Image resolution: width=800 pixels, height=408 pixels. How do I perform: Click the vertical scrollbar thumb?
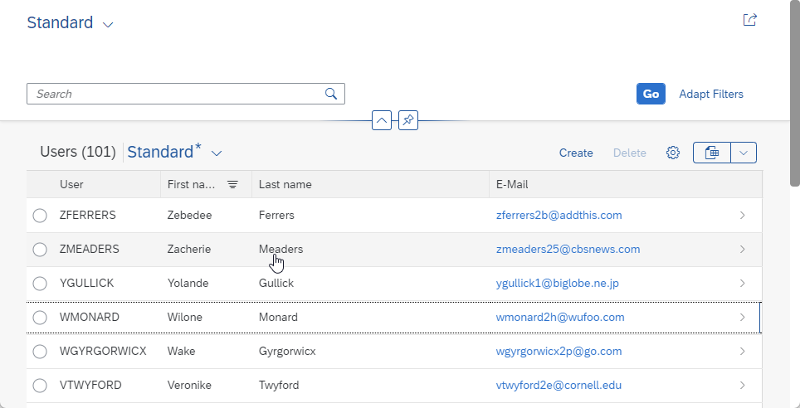[795, 93]
